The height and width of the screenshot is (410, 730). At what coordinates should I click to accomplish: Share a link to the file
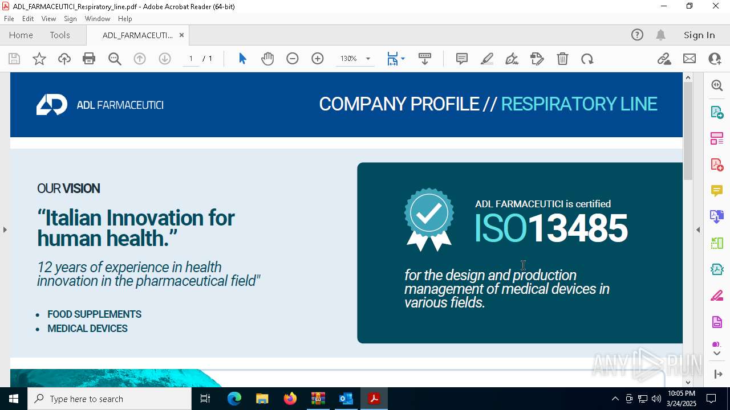(664, 59)
